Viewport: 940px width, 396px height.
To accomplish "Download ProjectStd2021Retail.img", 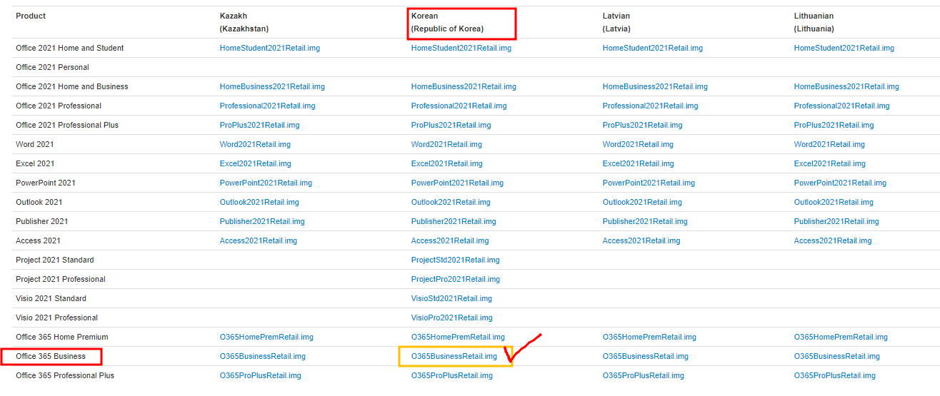I will click(456, 260).
